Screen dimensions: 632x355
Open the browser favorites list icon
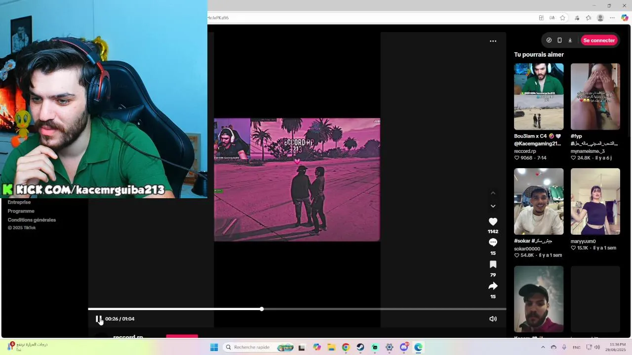(589, 18)
